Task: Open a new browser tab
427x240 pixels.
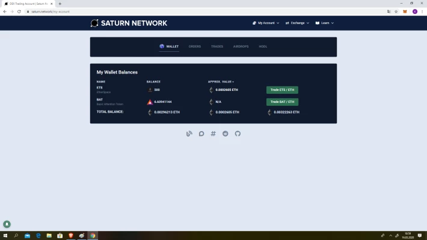Action: click(60, 4)
